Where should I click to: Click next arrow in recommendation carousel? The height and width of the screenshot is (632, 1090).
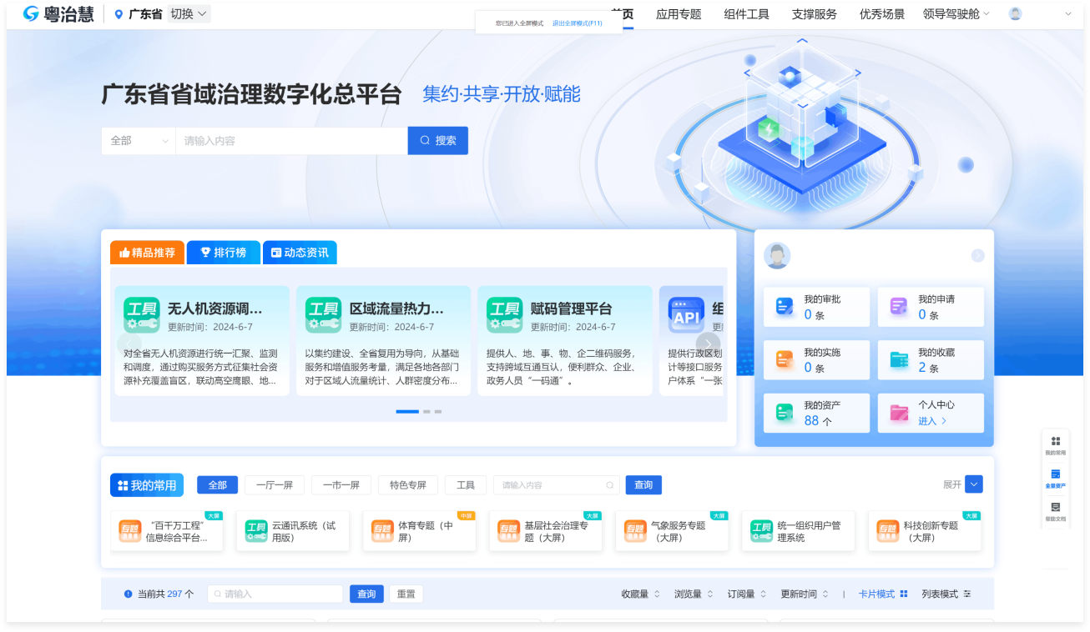coord(708,344)
